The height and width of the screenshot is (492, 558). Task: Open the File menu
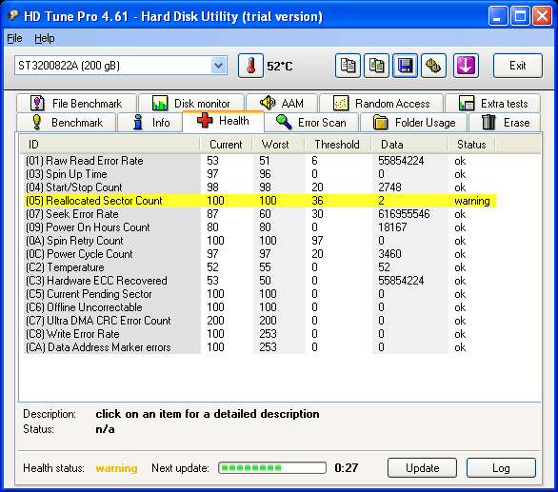pos(14,38)
